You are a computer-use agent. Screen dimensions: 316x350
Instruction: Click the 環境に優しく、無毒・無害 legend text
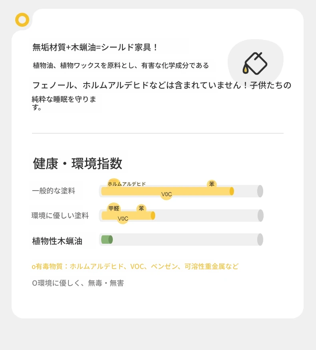(78, 283)
